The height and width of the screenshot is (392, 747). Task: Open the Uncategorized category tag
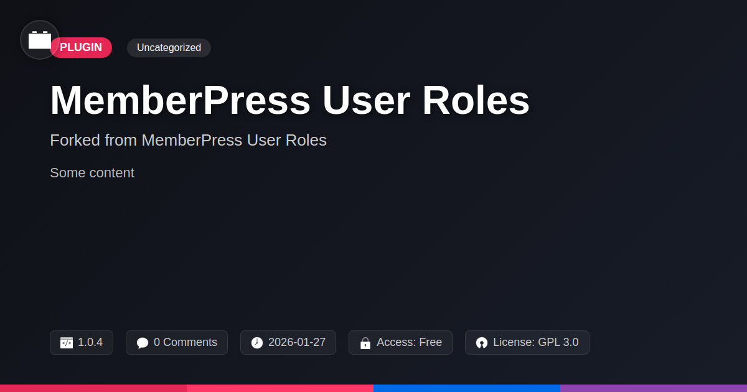[x=169, y=47]
